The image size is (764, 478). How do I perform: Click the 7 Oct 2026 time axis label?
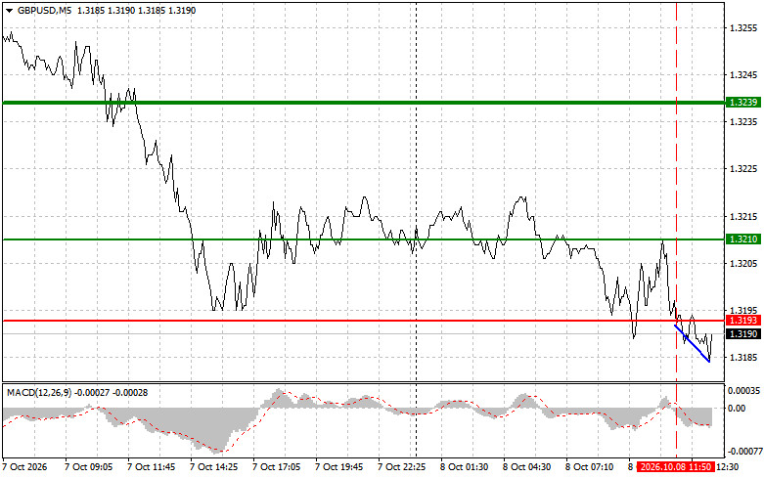(24, 467)
